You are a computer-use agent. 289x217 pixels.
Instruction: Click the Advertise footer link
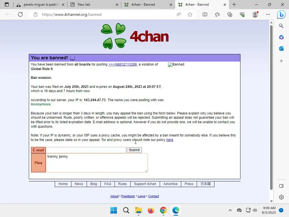[x=170, y=184]
